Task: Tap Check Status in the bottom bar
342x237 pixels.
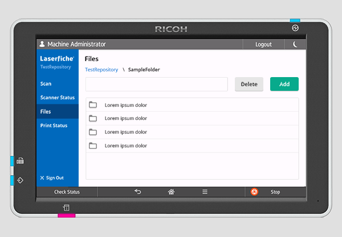Action: (67, 192)
